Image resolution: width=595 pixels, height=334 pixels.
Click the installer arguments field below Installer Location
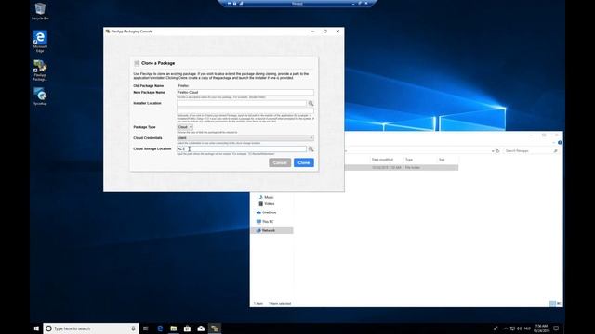[245, 110]
